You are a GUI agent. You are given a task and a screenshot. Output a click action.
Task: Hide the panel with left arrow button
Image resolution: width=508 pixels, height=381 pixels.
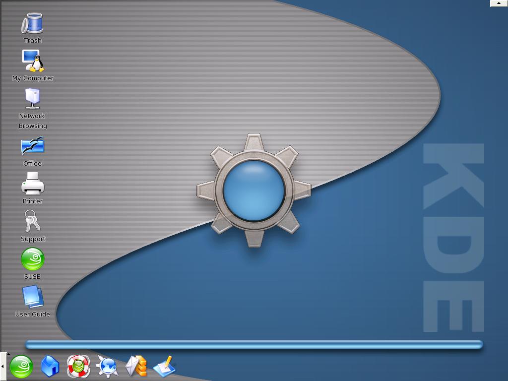pyautogui.click(x=2, y=367)
